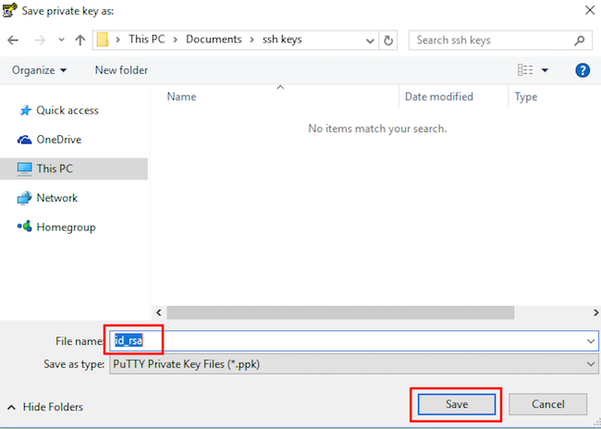Expand the chevron after This PC in path
The image size is (601, 429).
[175, 40]
